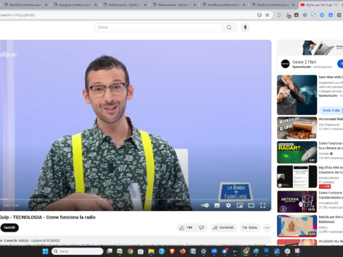Enter fullscreen mode on the video
The image size is (343, 257).
point(263,206)
